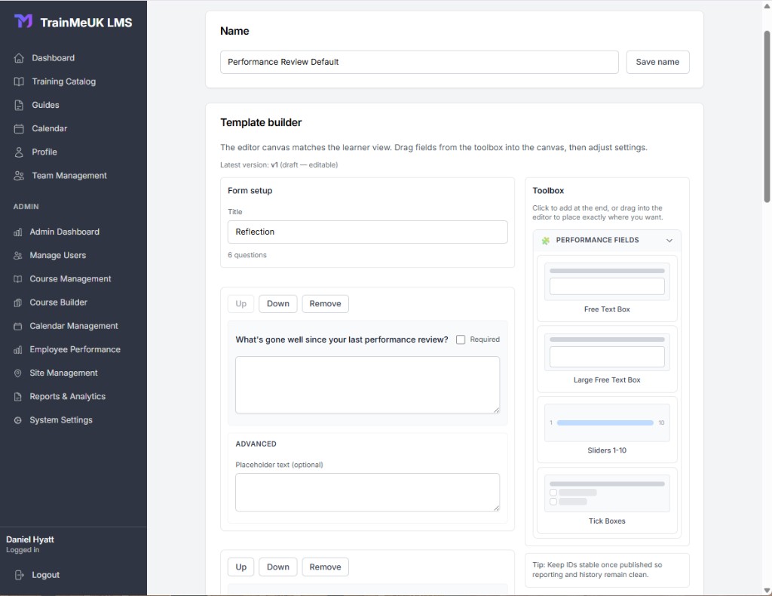Click the Save name button
This screenshot has width=772, height=596.
pos(657,62)
